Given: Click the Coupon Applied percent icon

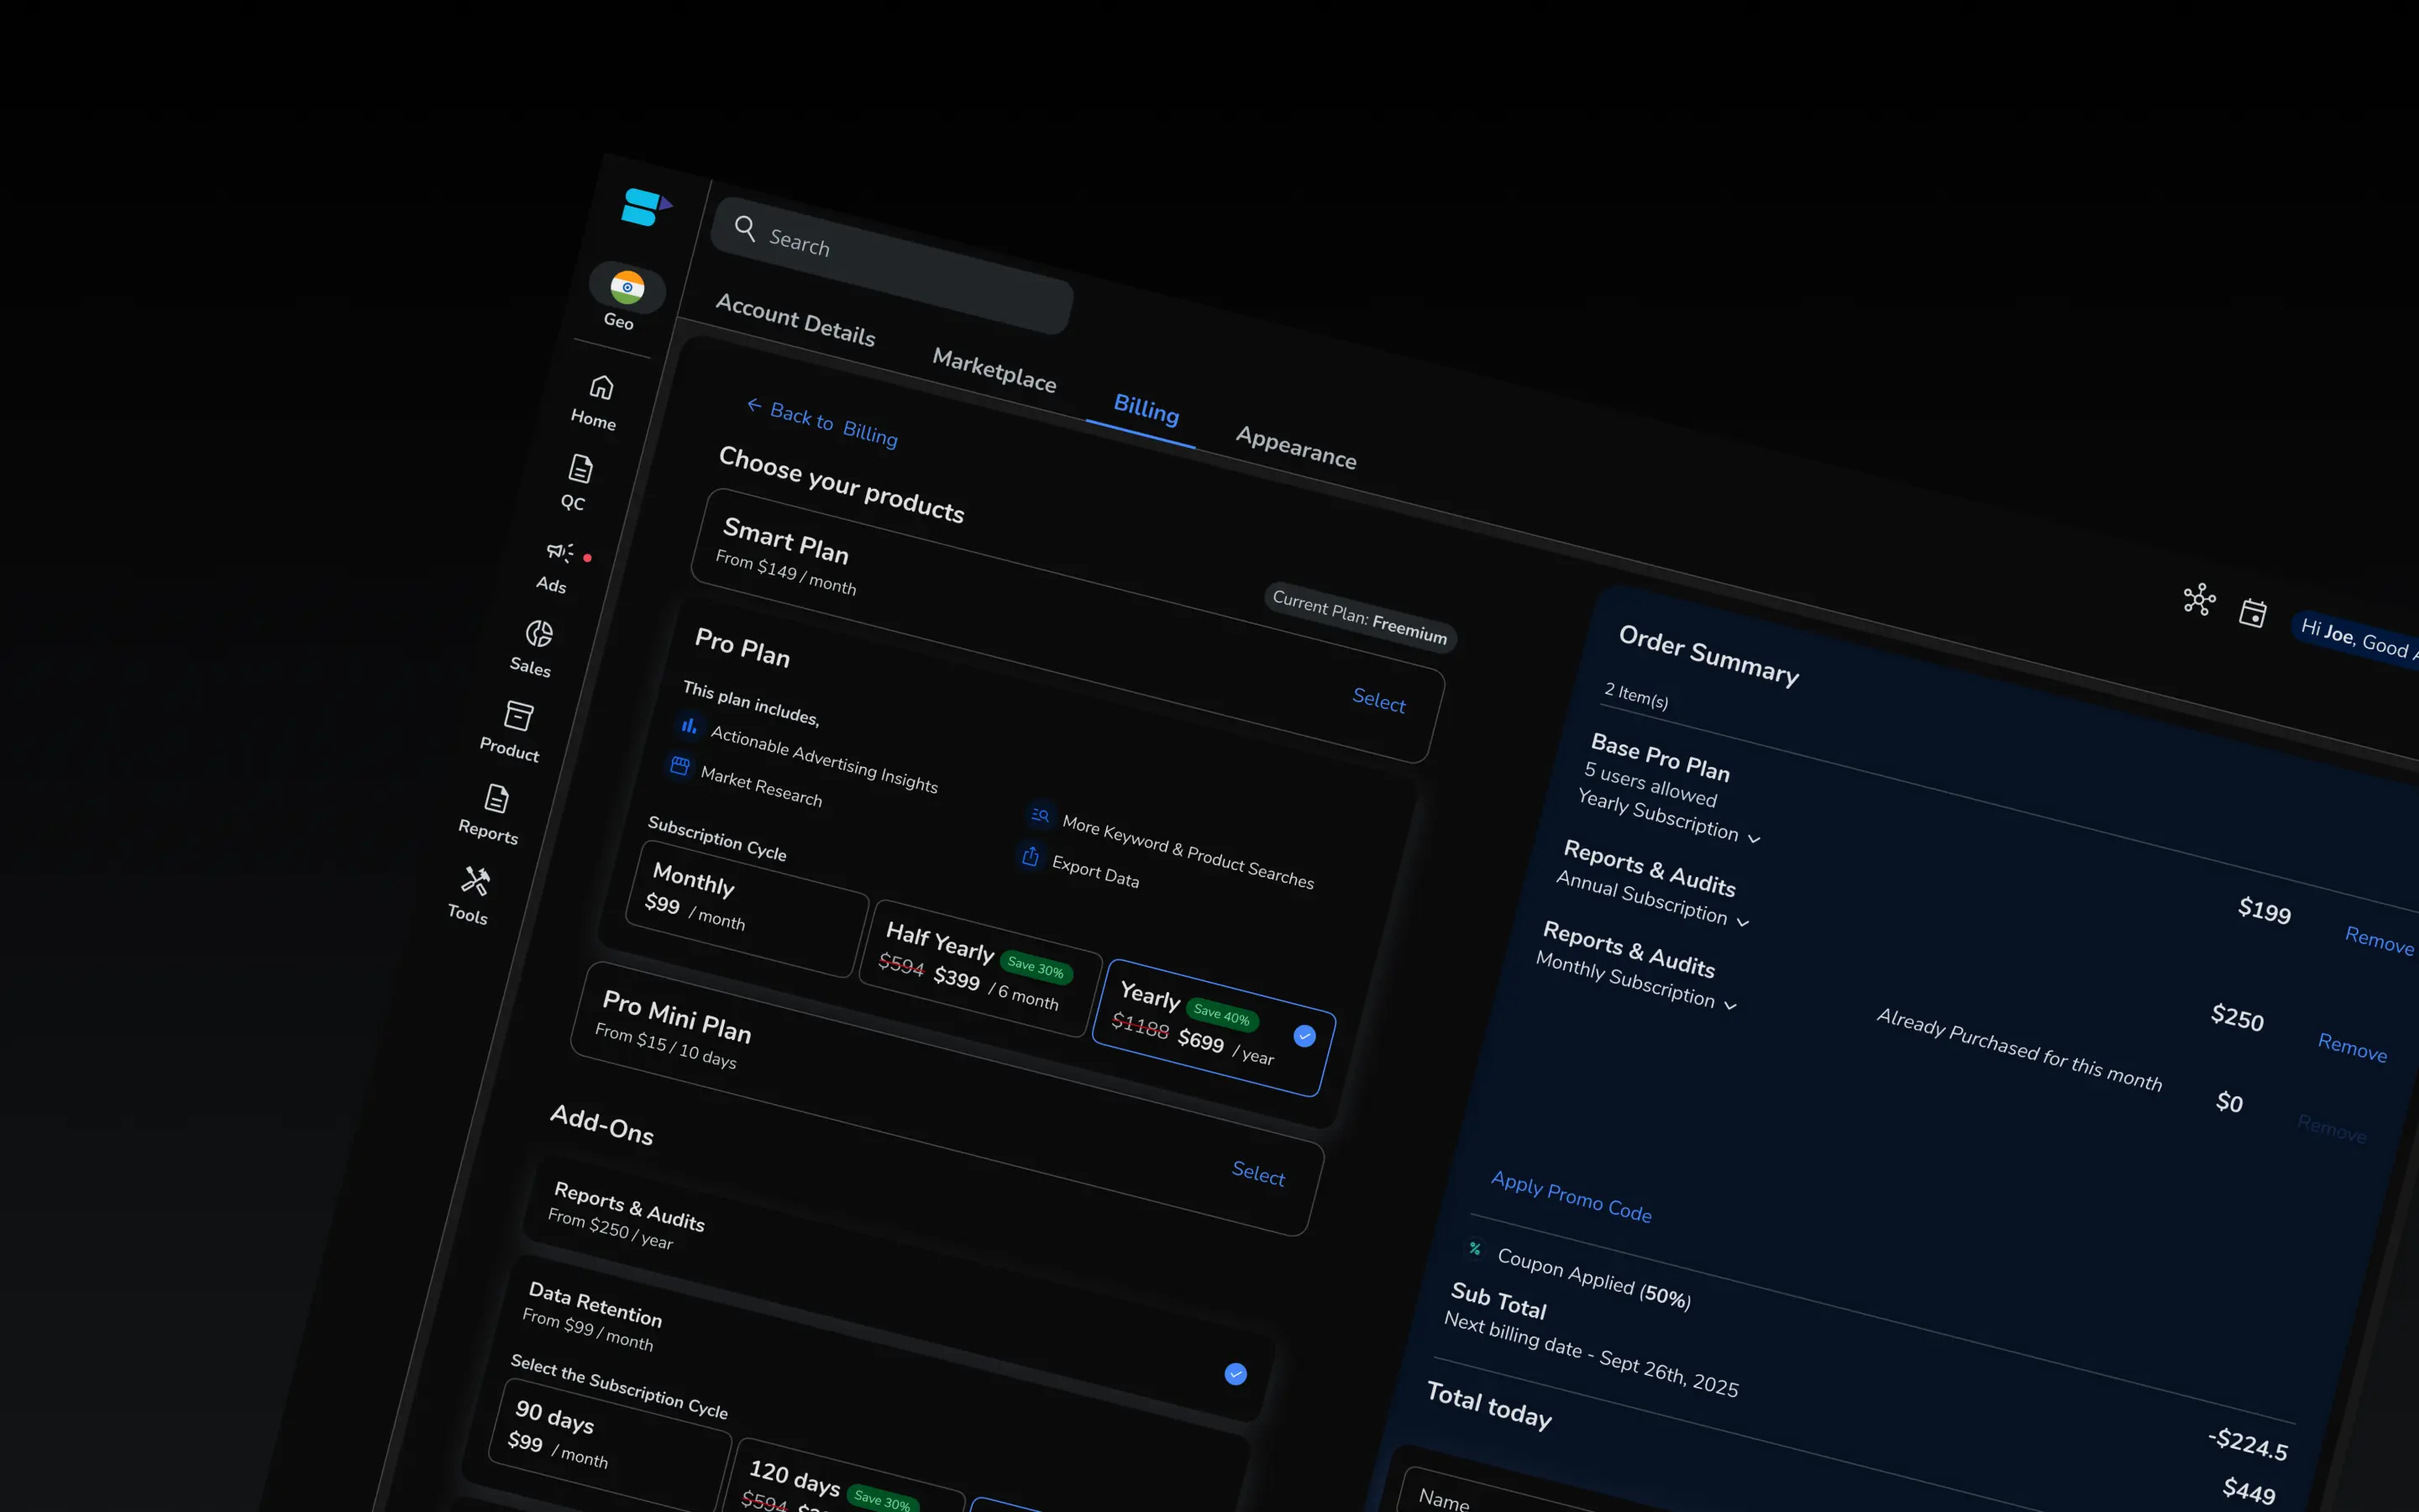Looking at the screenshot, I should tap(1474, 1248).
